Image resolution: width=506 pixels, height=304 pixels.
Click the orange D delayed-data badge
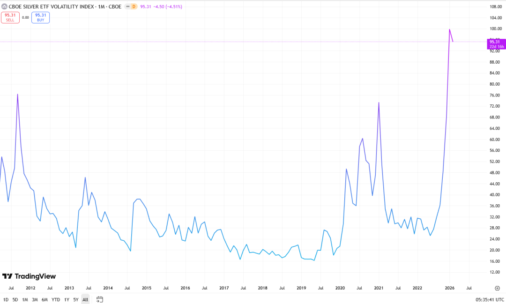tap(134, 7)
